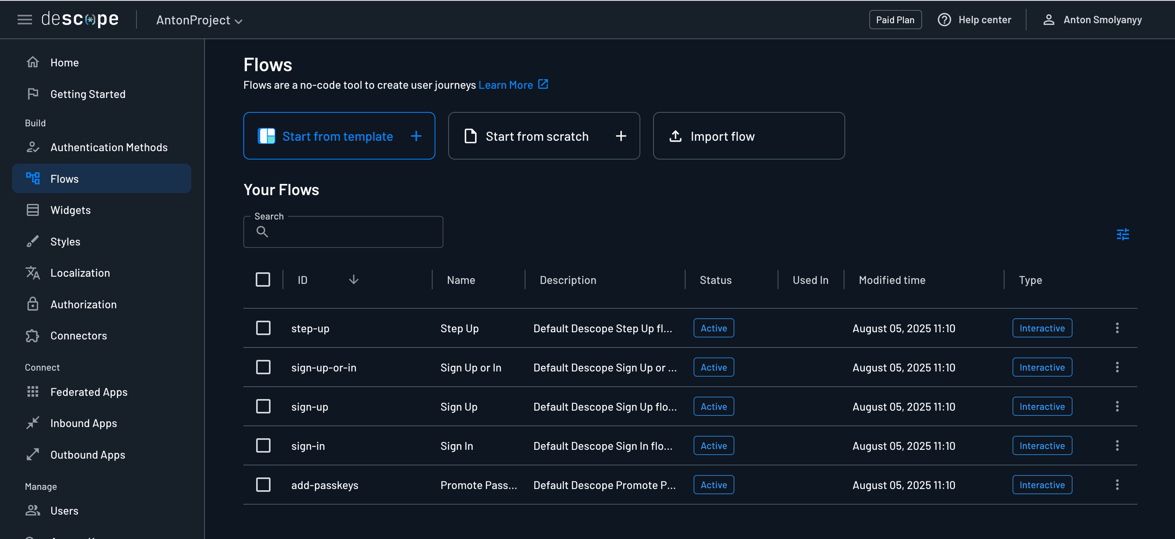
Task: Click the Authorization lock icon
Action: pyautogui.click(x=33, y=304)
